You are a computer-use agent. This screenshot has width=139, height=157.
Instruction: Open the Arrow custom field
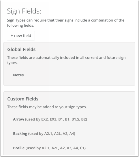pyautogui.click(x=18, y=119)
